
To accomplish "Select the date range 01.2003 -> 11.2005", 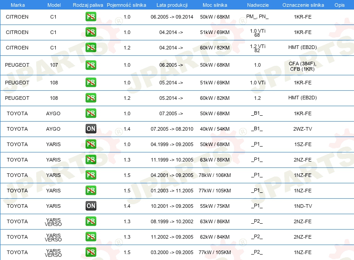I will (x=172, y=191).
